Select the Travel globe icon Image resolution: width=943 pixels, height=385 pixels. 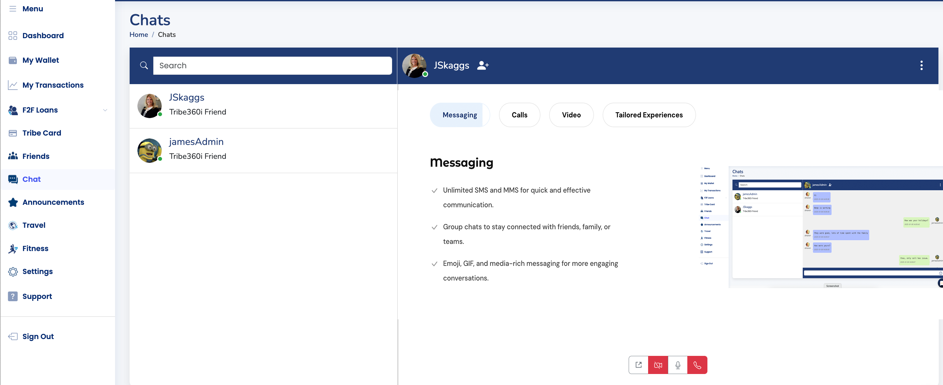coord(12,225)
